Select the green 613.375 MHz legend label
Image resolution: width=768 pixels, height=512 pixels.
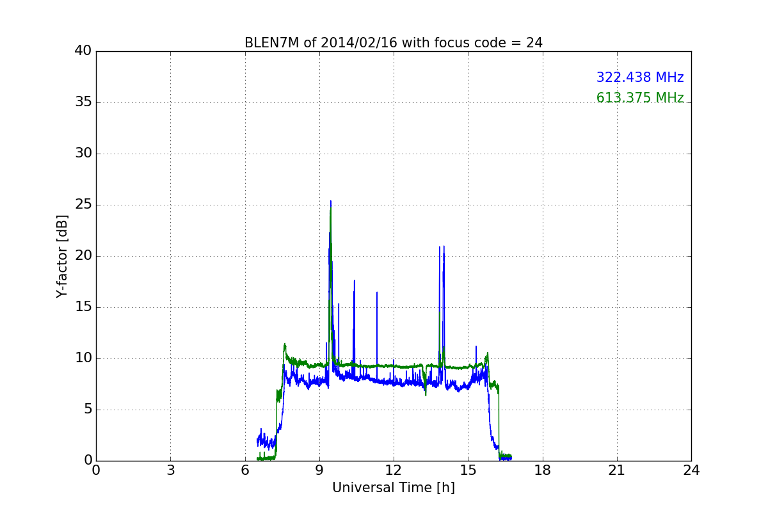640,98
